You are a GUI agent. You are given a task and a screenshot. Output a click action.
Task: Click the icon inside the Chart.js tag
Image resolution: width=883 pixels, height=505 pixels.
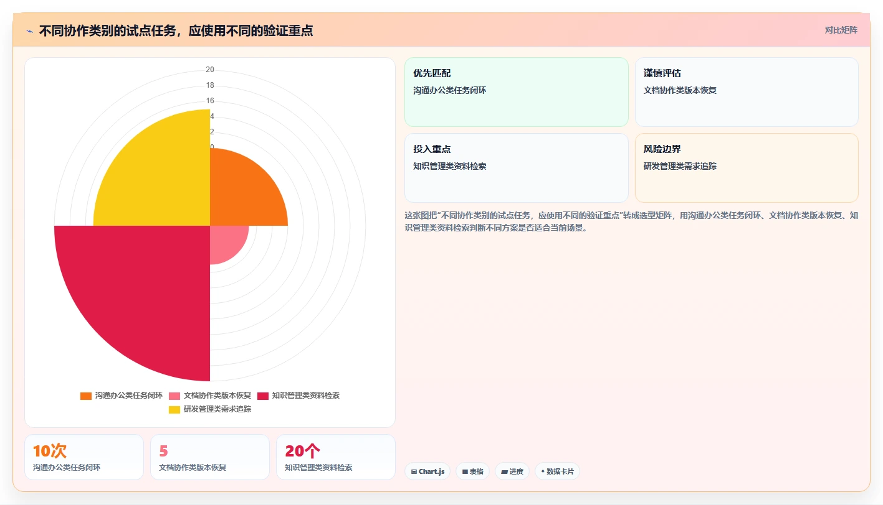pyautogui.click(x=414, y=472)
